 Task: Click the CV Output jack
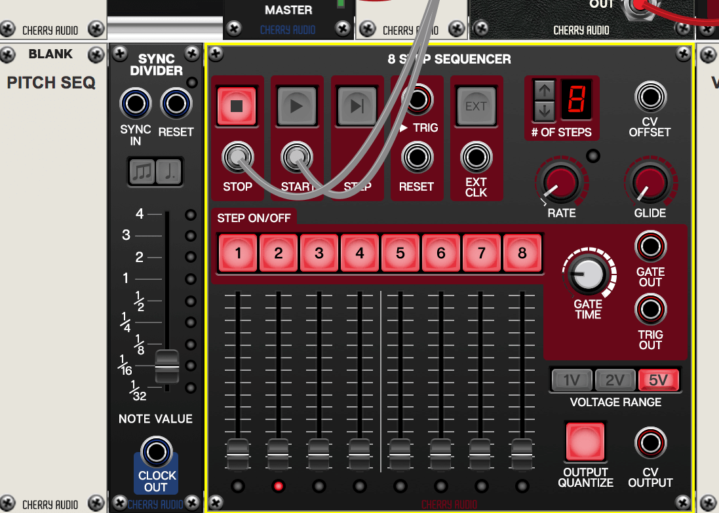pos(650,443)
